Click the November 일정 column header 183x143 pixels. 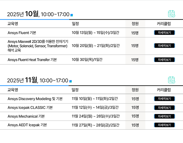(75, 90)
